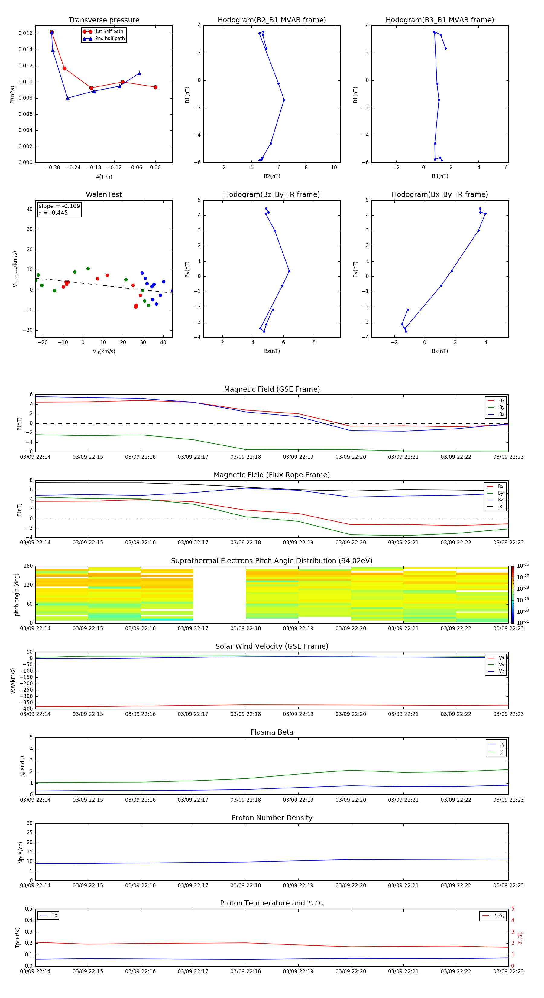Select the Vx entry in velocity legend
The width and height of the screenshot is (544, 998).
(496, 658)
